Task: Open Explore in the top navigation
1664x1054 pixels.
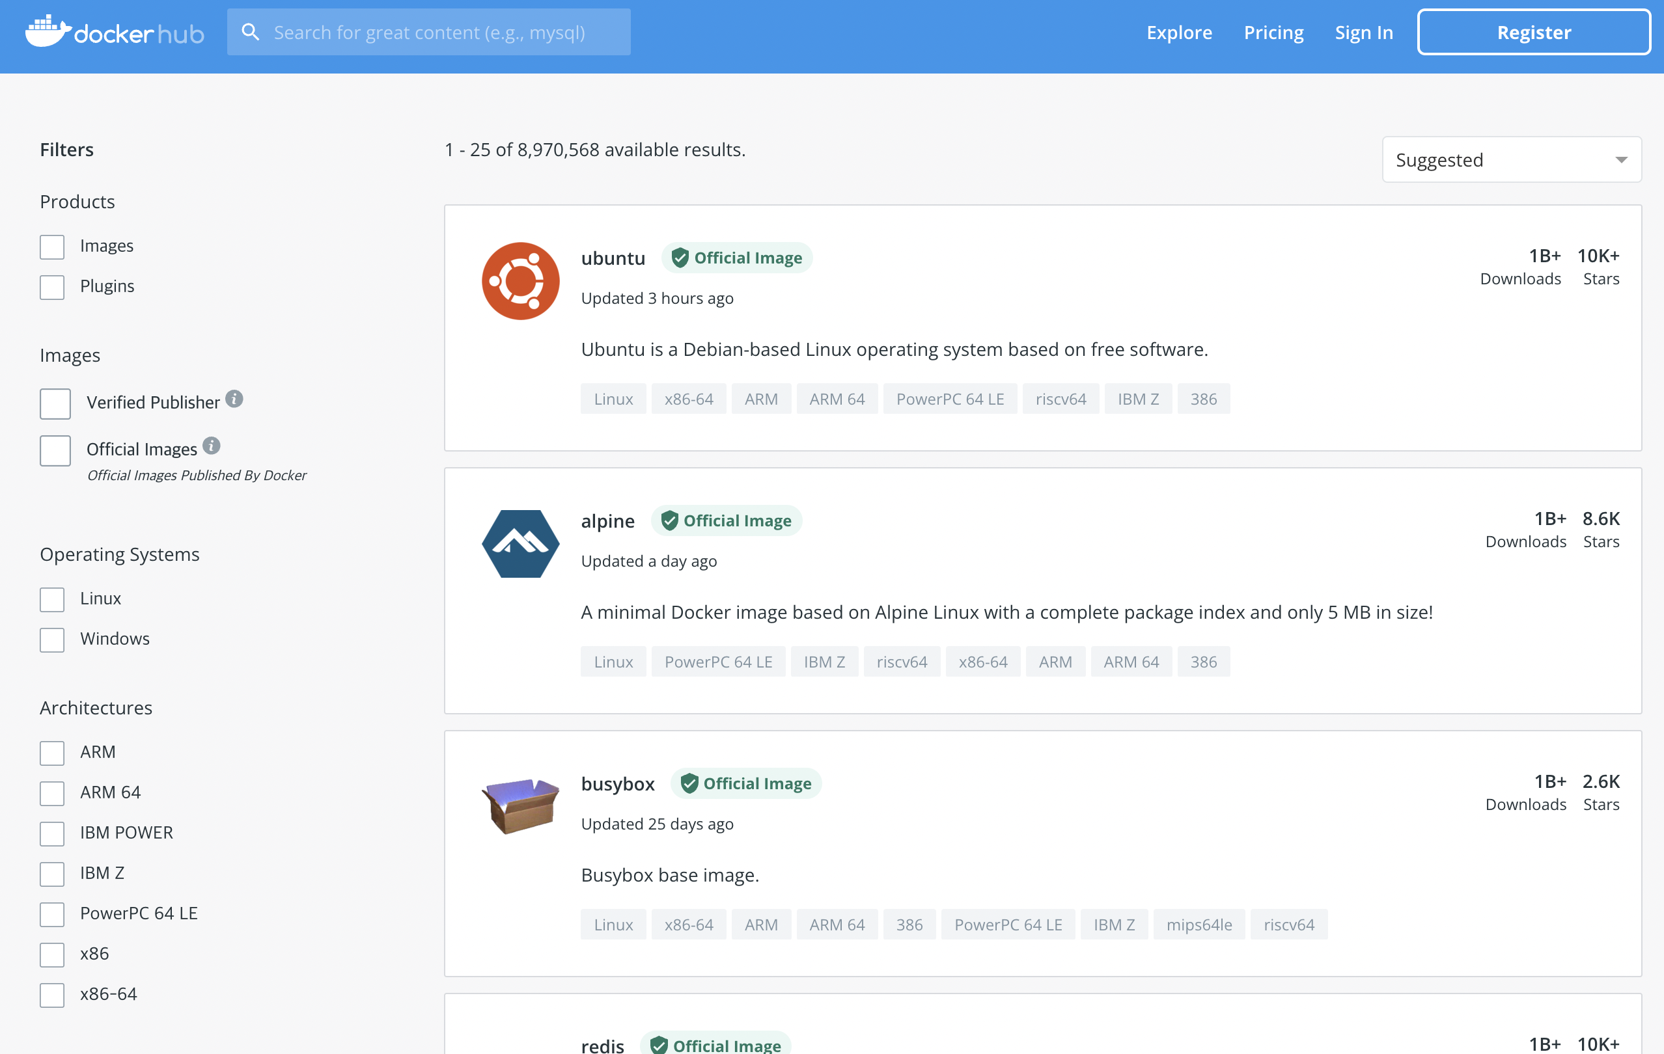Action: click(1179, 33)
